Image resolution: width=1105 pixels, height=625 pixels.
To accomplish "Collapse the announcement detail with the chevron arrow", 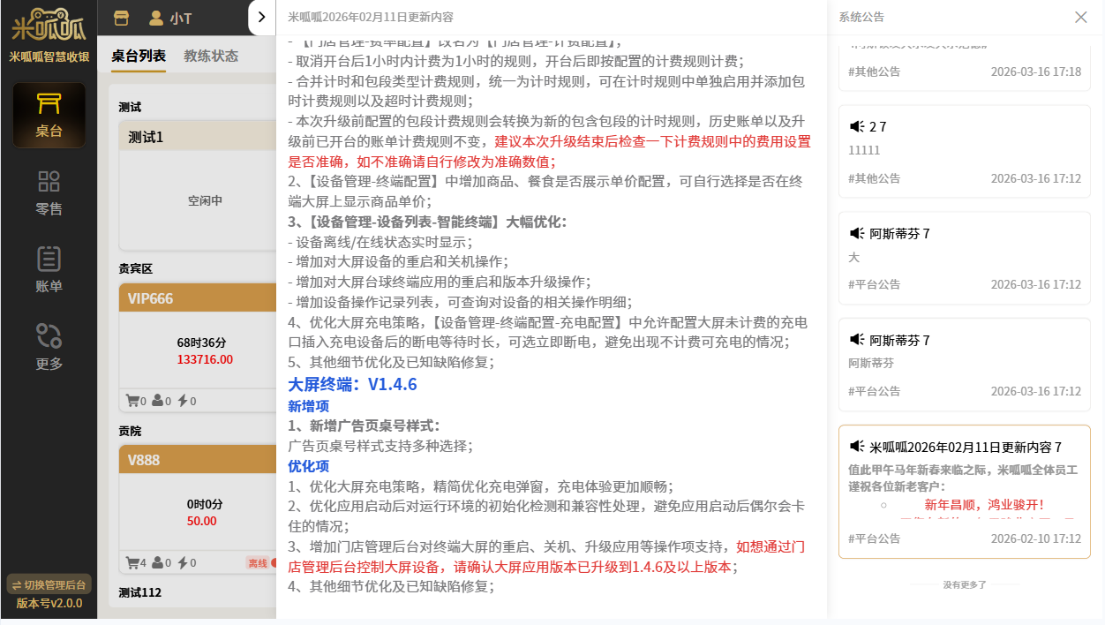I will (262, 17).
